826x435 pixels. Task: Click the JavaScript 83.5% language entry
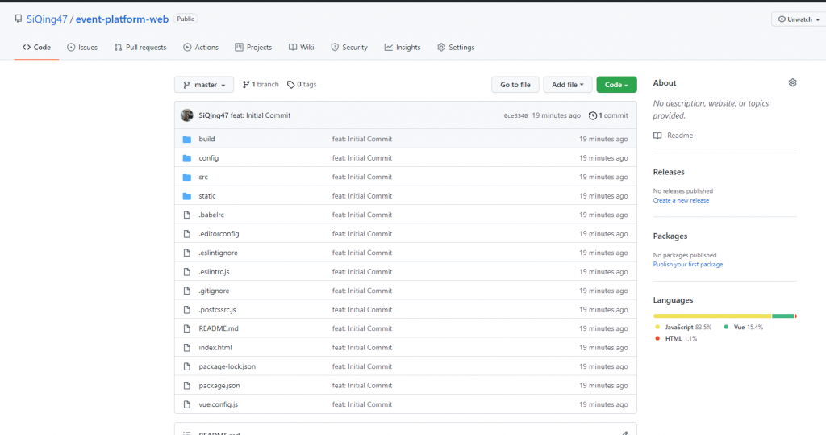coord(683,328)
